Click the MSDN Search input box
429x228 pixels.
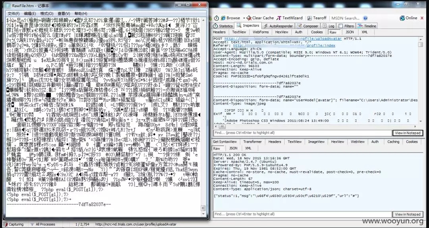346,18
